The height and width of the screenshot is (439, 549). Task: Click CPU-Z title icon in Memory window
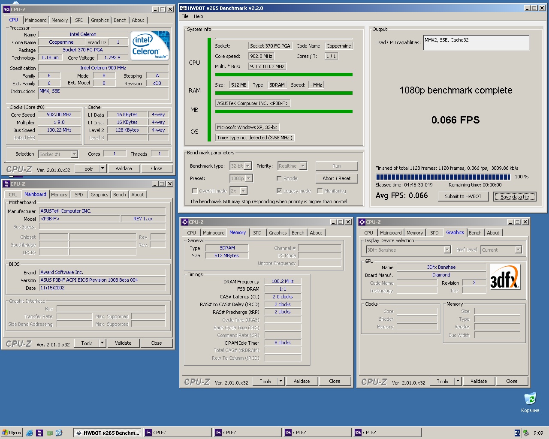click(x=185, y=222)
